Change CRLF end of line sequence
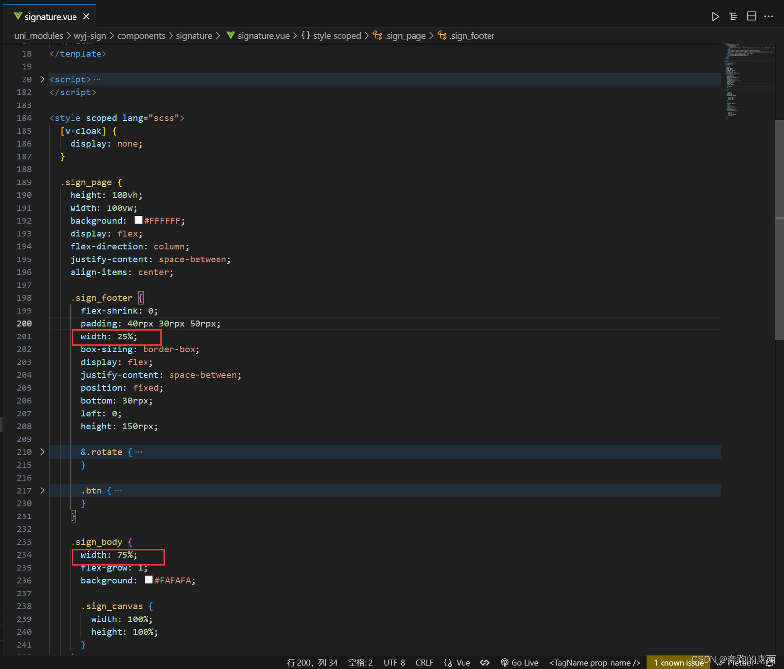784x669 pixels. (424, 663)
